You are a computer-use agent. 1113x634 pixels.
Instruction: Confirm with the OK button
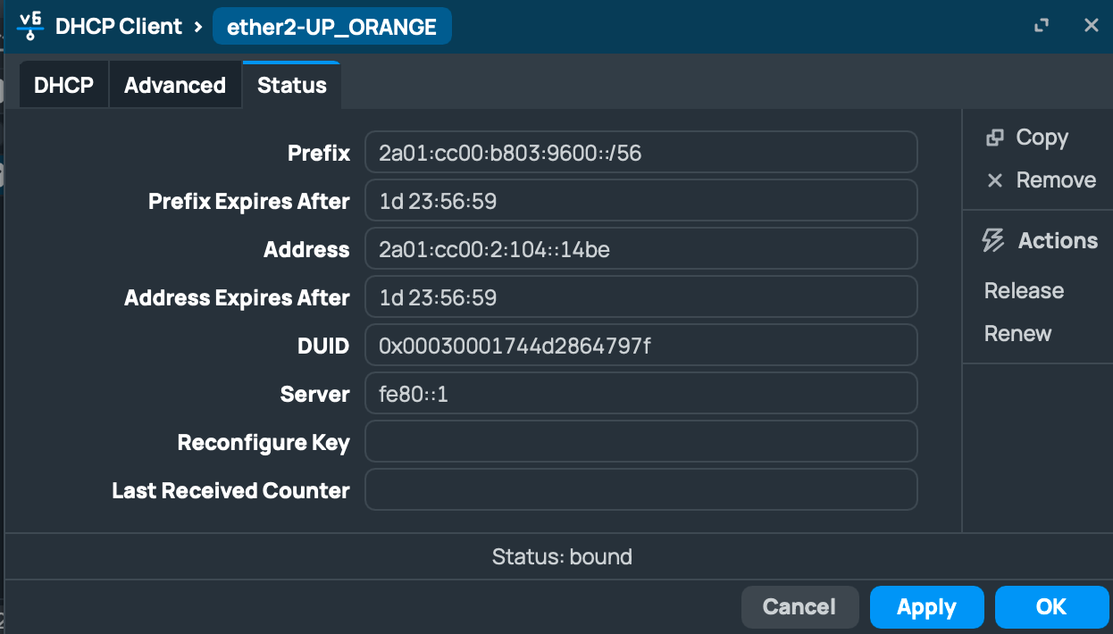point(1050,607)
